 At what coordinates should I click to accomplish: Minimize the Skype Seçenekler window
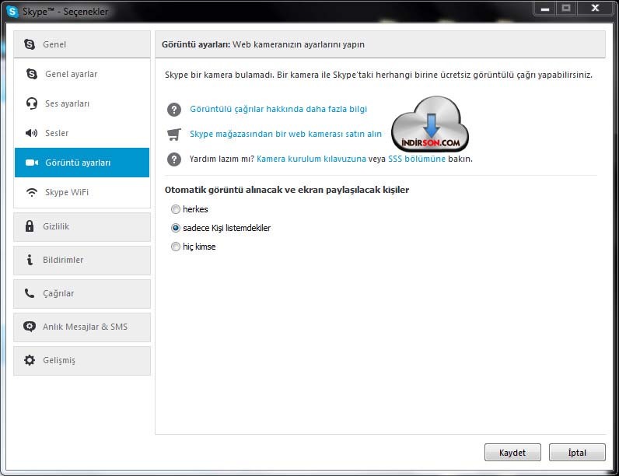tap(545, 8)
